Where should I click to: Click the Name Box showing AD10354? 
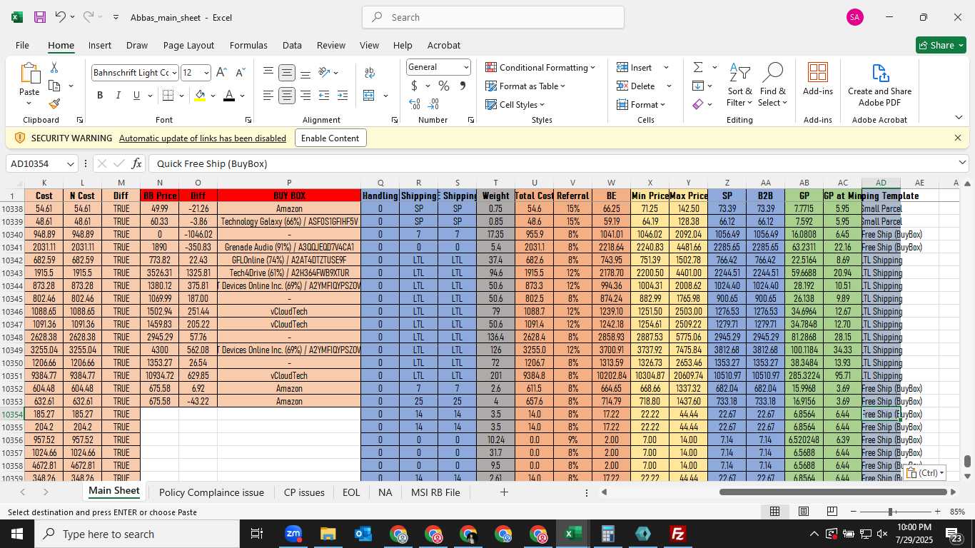pos(41,163)
